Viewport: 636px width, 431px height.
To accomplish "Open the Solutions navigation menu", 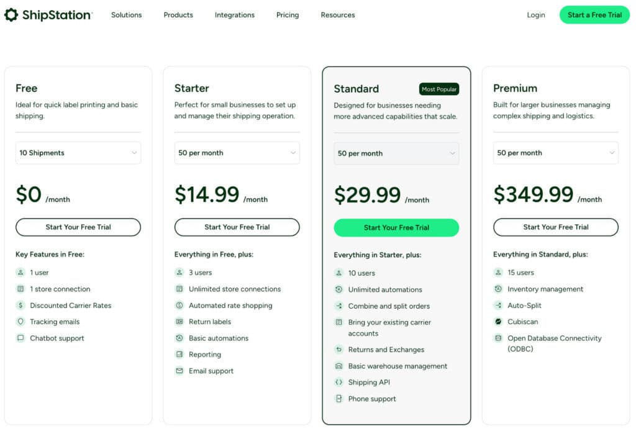I will 126,15.
